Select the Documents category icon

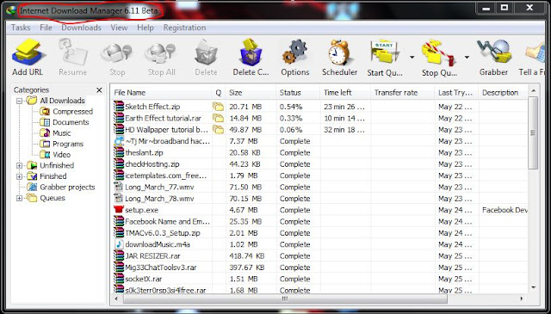pos(45,122)
